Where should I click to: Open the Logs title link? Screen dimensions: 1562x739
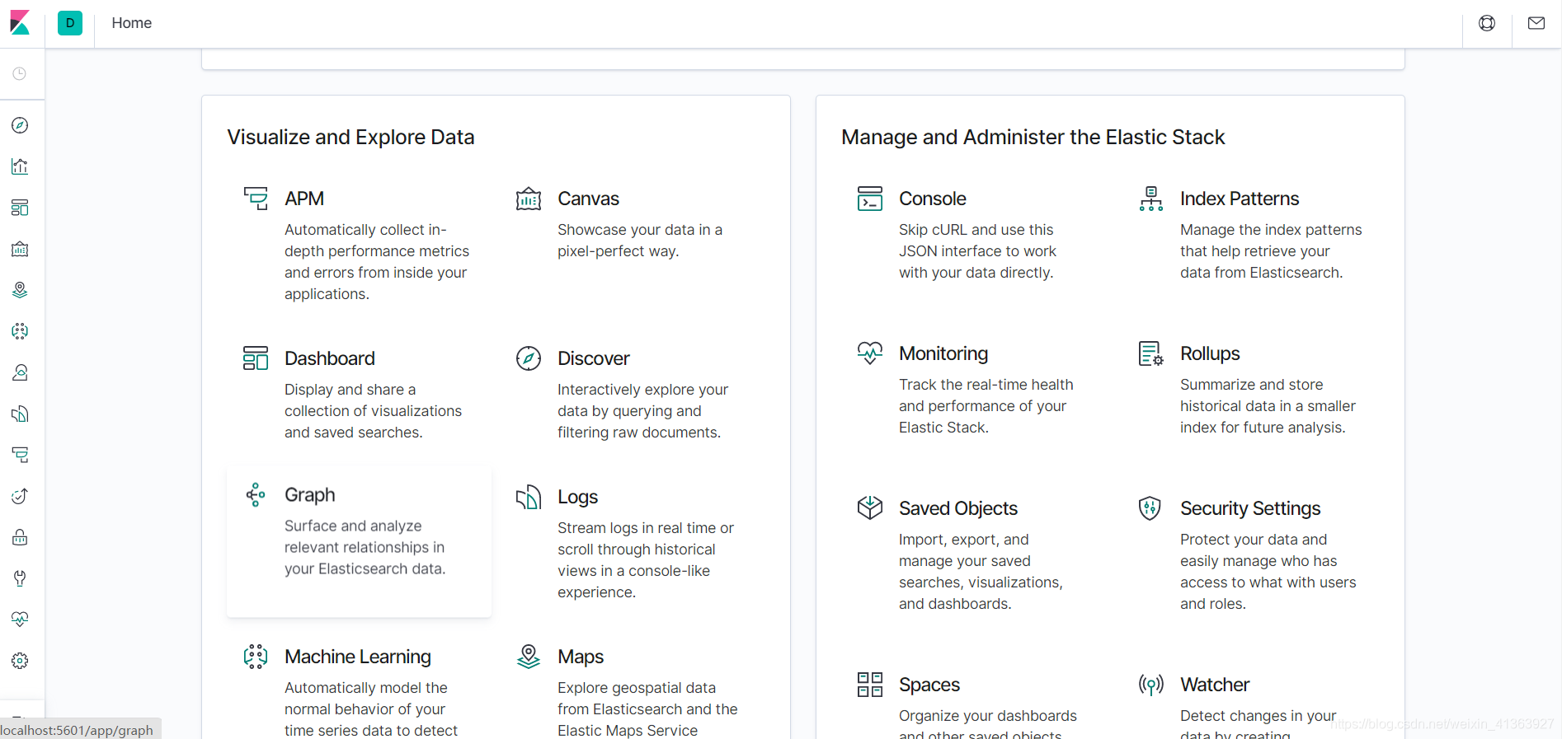coord(578,497)
